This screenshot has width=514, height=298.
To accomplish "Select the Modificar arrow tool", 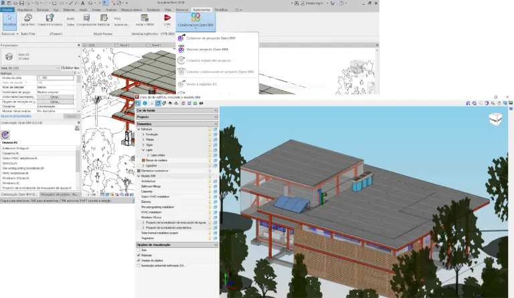I will [9, 20].
